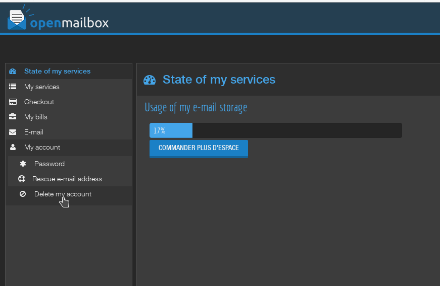Click the prohibition icon beside Delete my account
This screenshot has height=286, width=440.
tap(23, 194)
